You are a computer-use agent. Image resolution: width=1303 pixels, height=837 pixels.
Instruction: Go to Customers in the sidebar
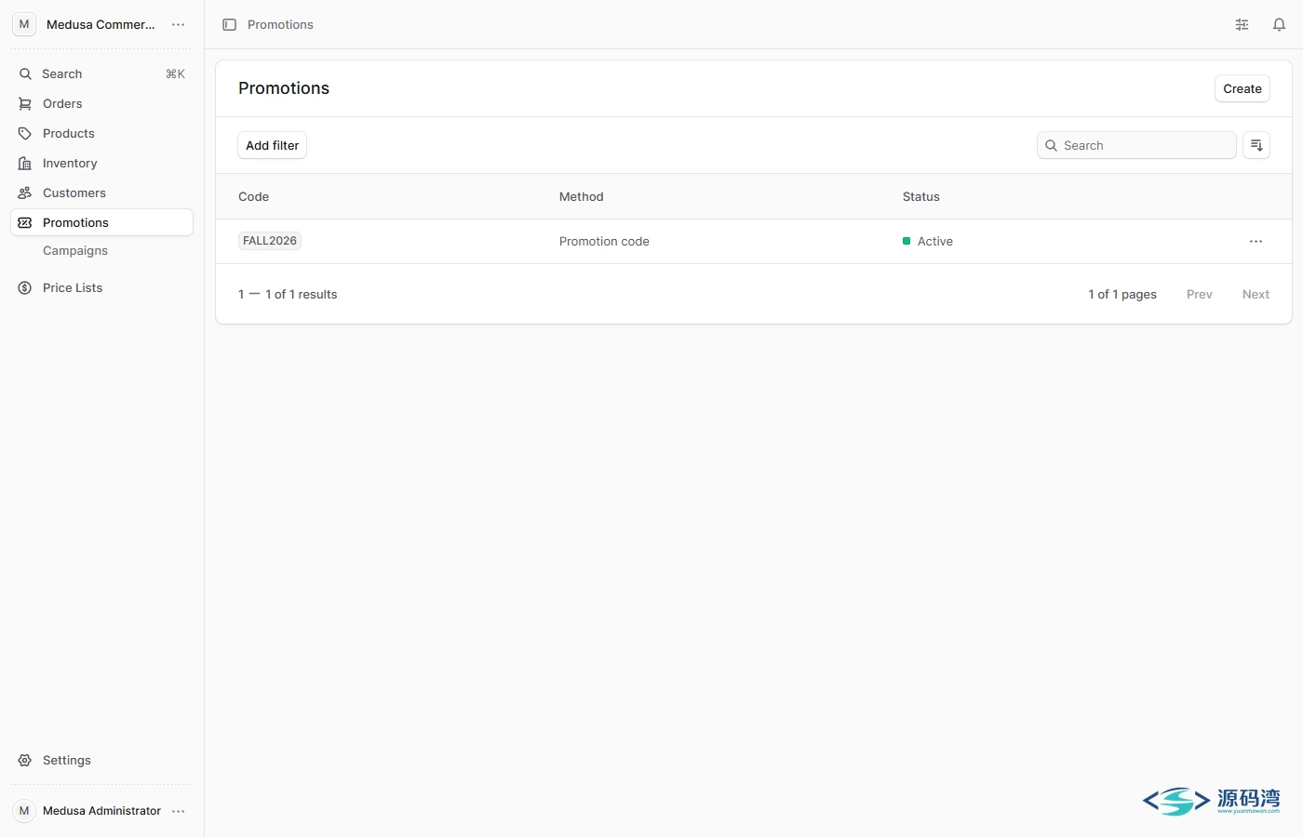[x=101, y=193]
